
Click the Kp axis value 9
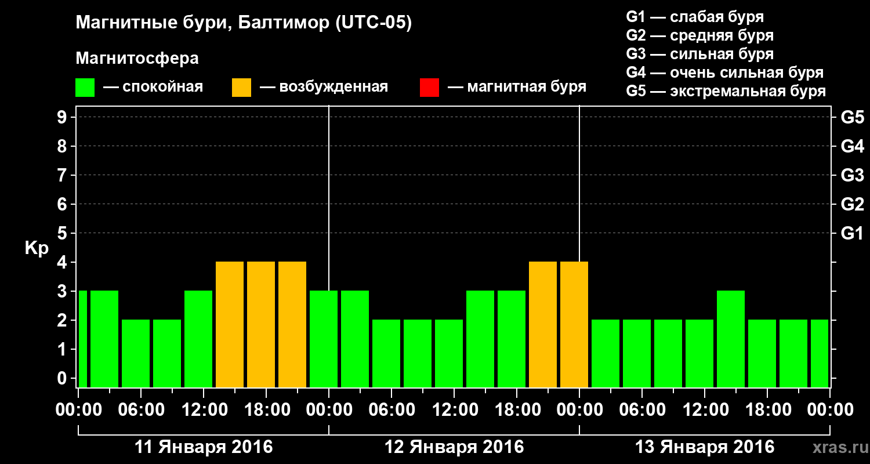tap(63, 117)
